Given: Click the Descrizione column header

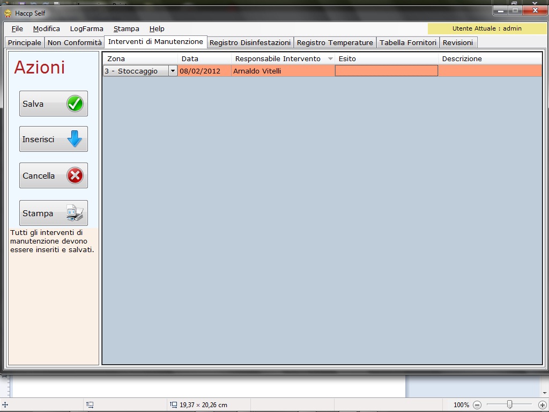Looking at the screenshot, I should click(489, 59).
